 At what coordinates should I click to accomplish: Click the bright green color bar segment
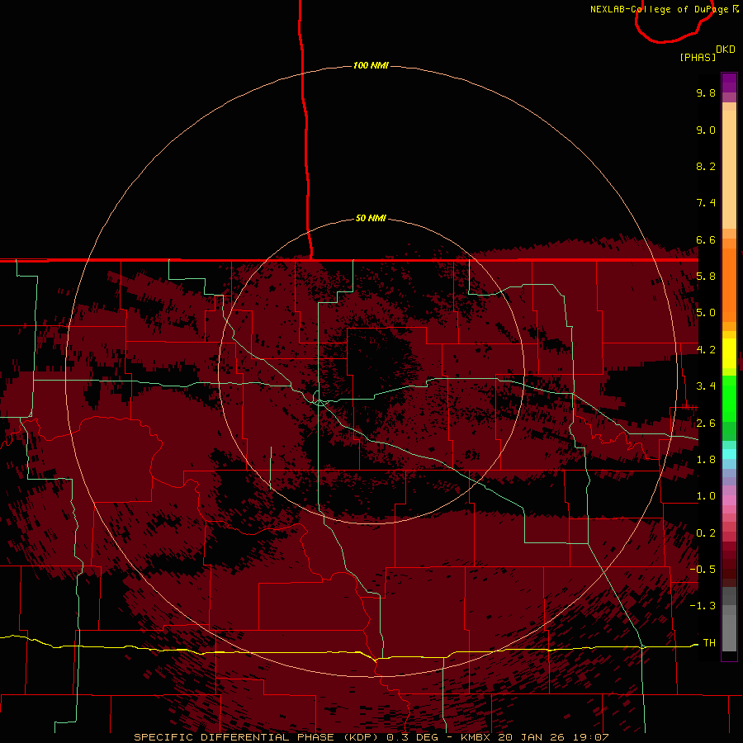(x=729, y=398)
